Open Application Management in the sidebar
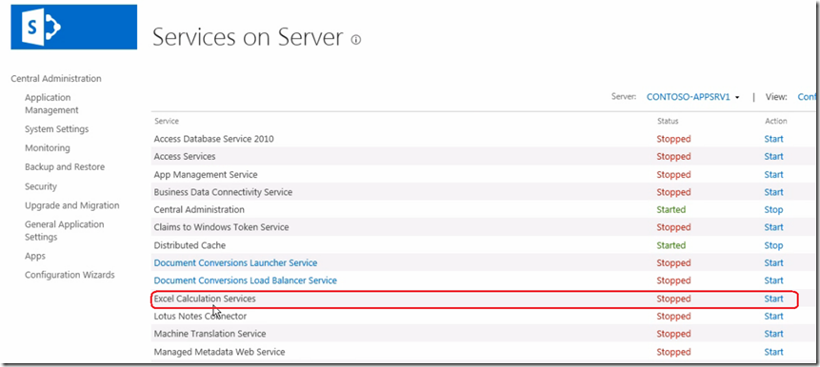This screenshot has width=820, height=367. point(51,104)
